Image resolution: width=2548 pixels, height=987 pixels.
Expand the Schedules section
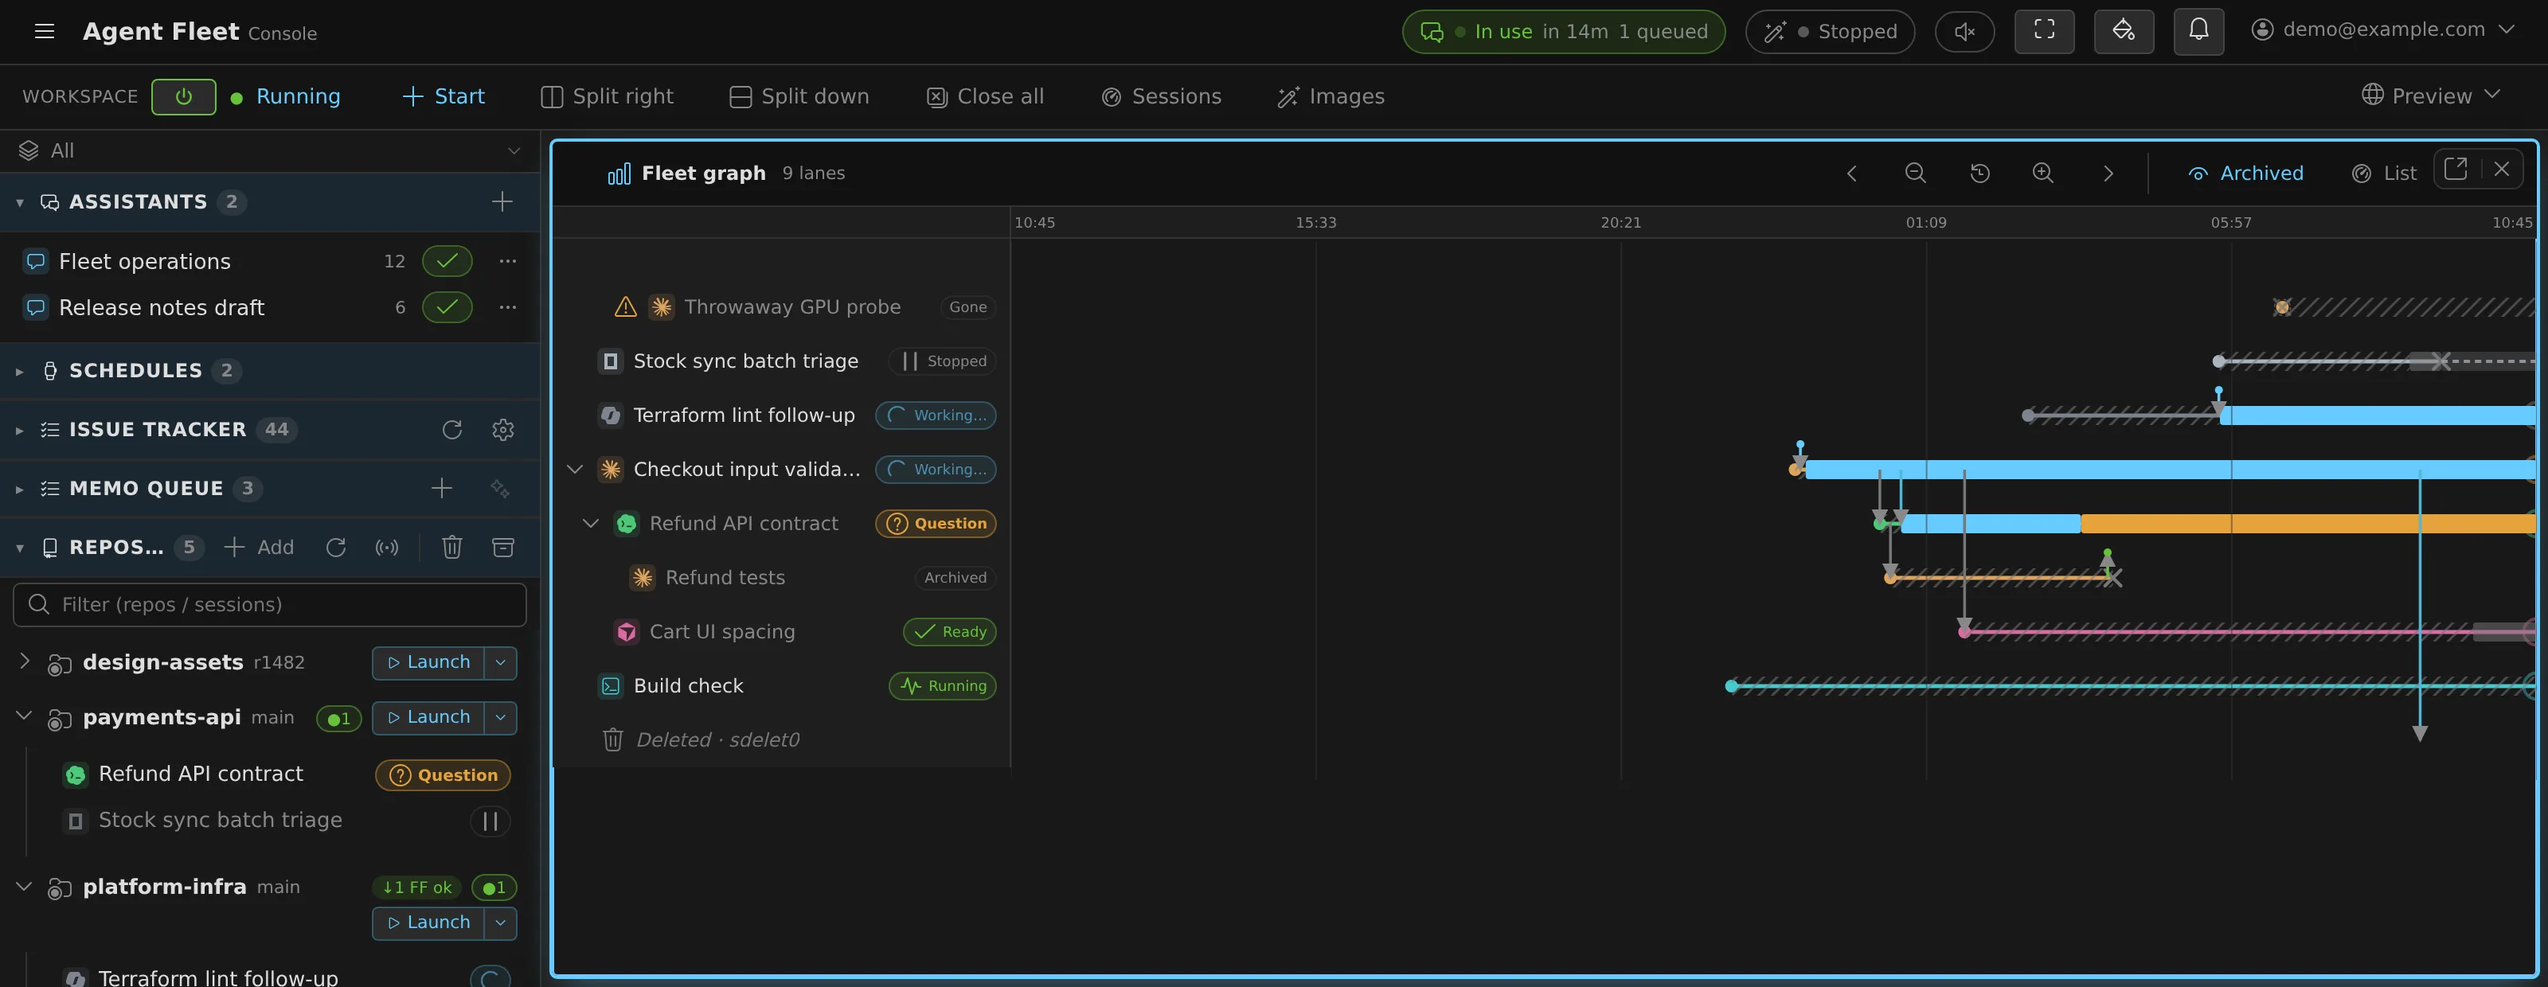(19, 371)
